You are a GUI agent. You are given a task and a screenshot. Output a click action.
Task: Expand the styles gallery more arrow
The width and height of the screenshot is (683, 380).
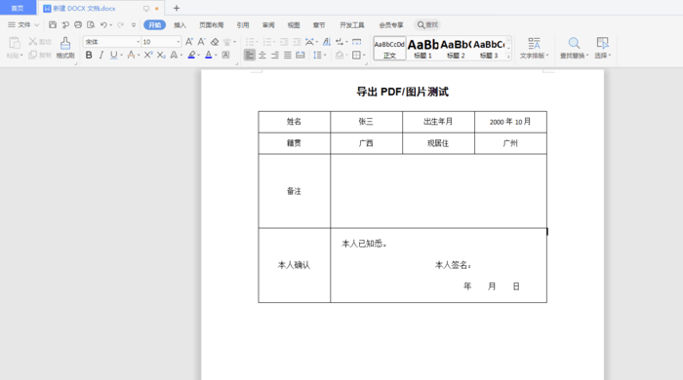click(x=508, y=57)
